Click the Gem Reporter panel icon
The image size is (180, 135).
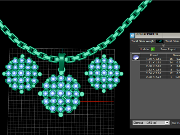click(132, 35)
